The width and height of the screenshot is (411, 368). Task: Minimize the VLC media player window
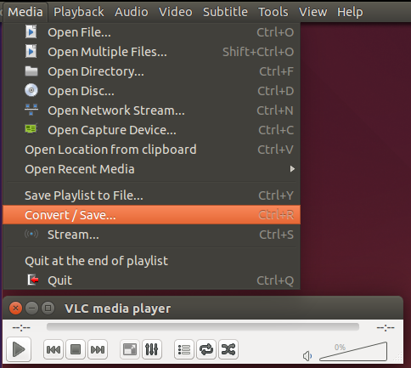point(31,308)
